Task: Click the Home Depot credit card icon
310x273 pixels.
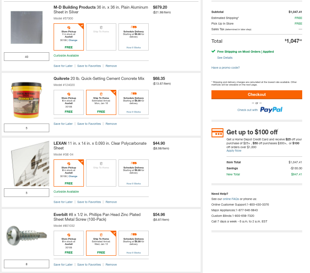Action: (217, 133)
